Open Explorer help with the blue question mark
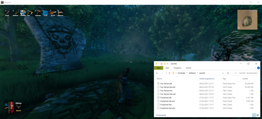The image size is (262, 119). (x=259, y=68)
